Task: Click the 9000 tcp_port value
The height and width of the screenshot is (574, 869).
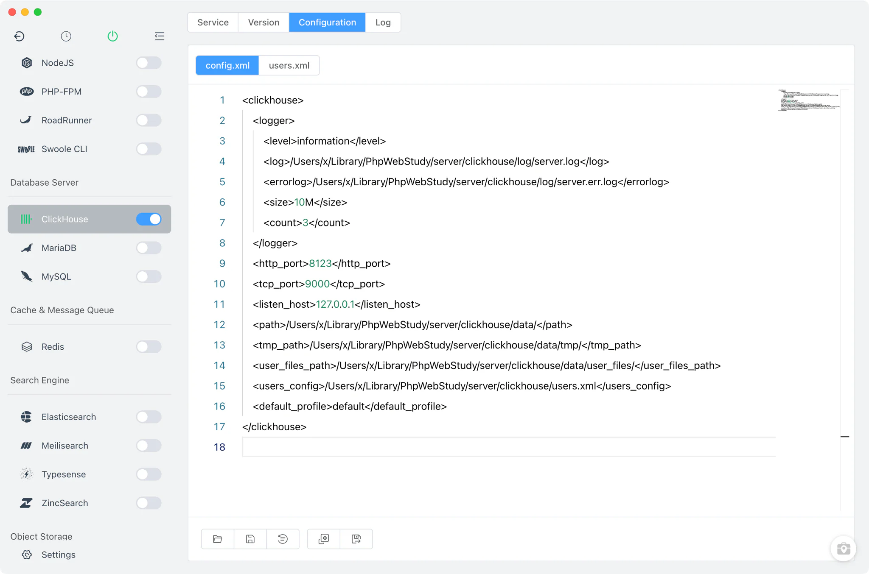Action: [x=317, y=284]
